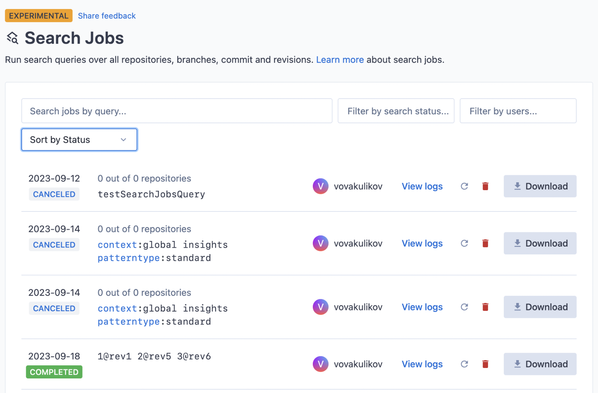598x393 pixels.
Task: Rerun the second 2023-09-14 canceled job
Action: click(x=464, y=307)
